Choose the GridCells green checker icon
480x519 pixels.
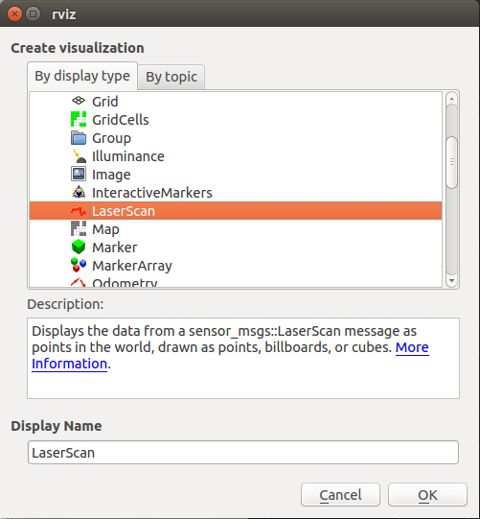pyautogui.click(x=79, y=119)
